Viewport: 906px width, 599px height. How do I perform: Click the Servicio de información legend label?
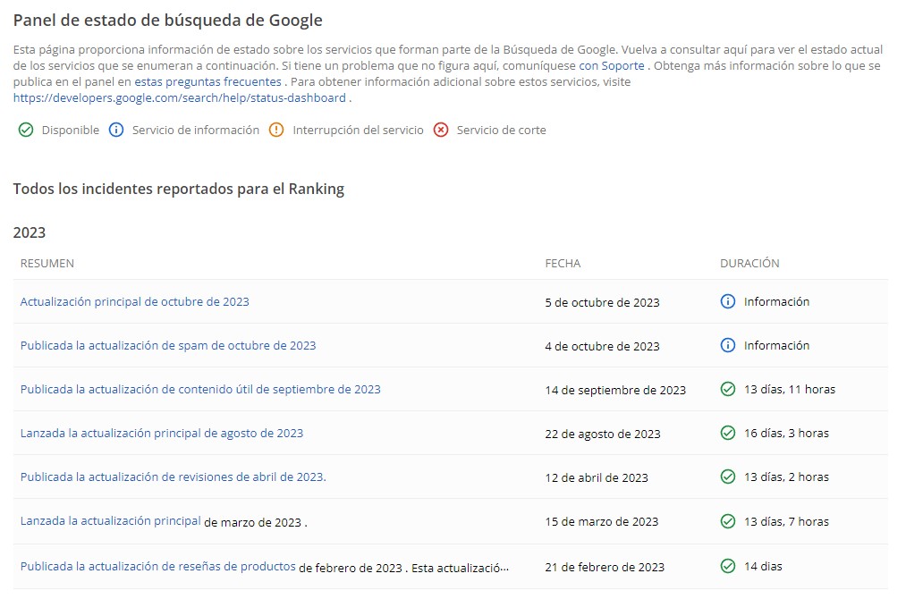[x=196, y=130]
